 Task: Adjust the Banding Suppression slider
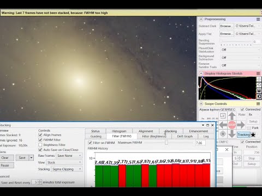(236, 42)
